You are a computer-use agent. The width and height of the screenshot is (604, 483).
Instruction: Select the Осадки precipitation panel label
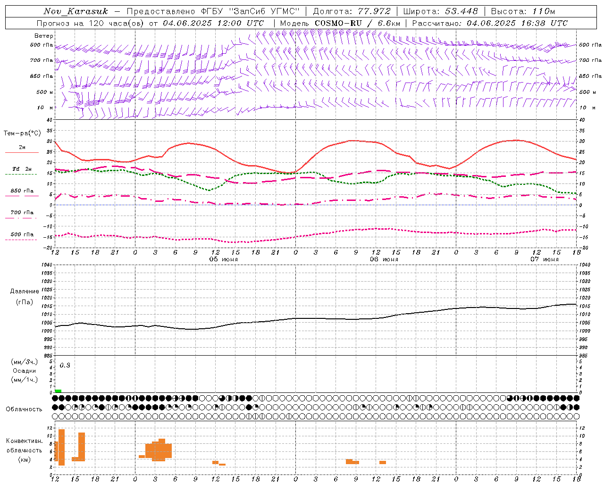pyautogui.click(x=24, y=371)
